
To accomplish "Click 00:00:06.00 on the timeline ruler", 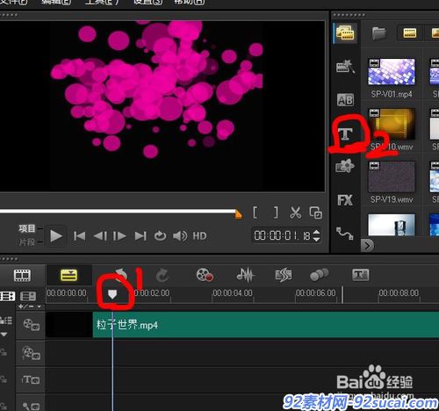I will pyautogui.click(x=316, y=292).
